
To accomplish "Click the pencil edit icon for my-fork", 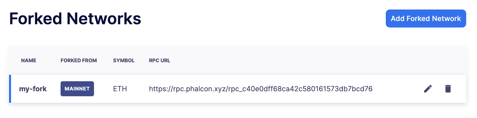I will [x=428, y=89].
